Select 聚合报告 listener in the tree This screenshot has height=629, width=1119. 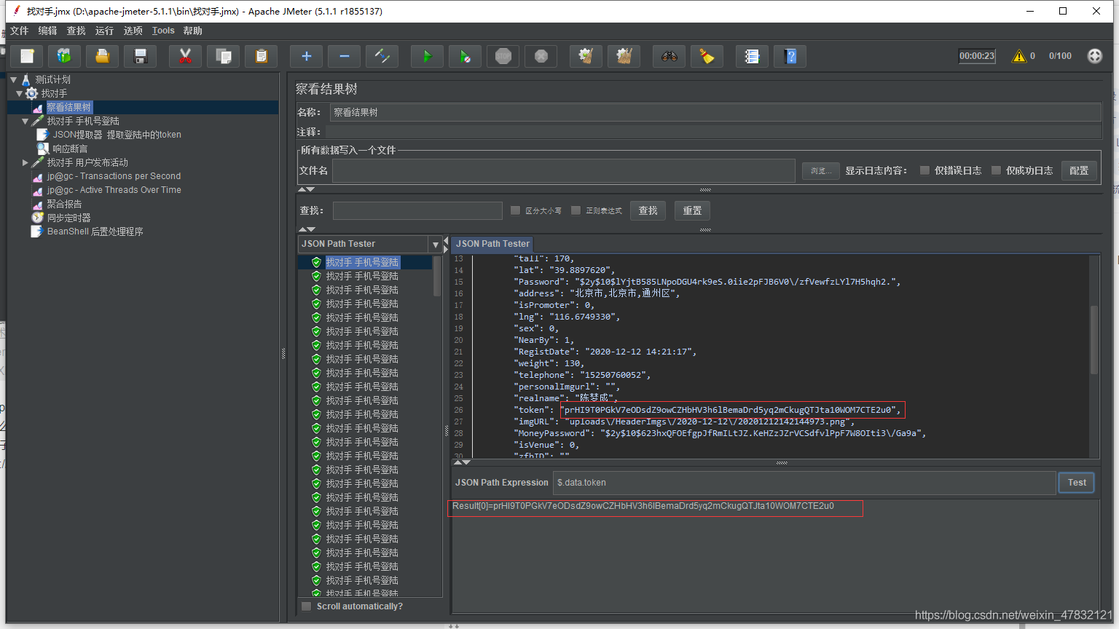pyautogui.click(x=64, y=204)
